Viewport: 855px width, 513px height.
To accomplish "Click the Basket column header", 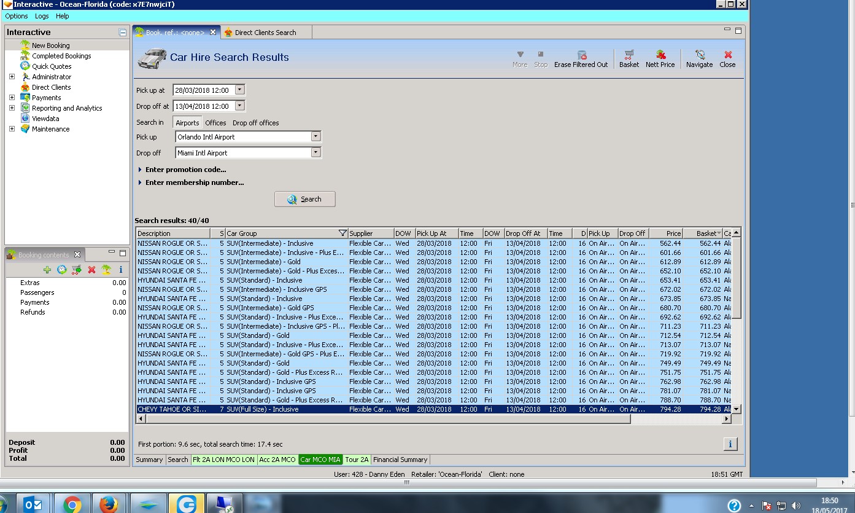I will point(703,233).
